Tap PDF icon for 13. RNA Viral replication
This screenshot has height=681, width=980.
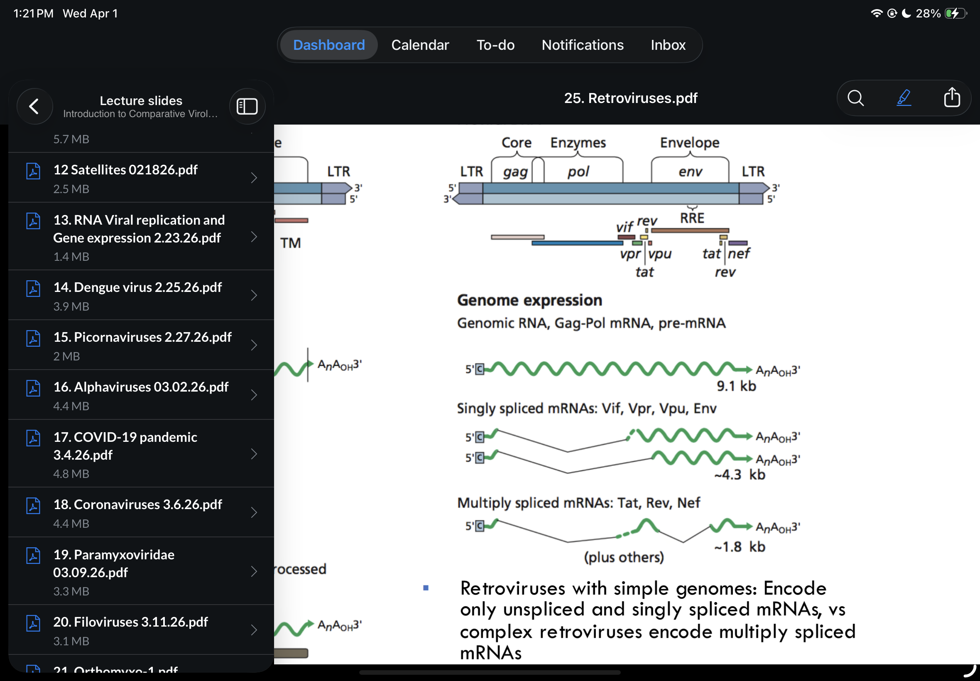(33, 221)
